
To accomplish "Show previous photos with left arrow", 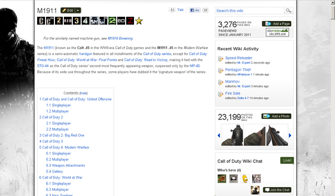I will (219, 135).
